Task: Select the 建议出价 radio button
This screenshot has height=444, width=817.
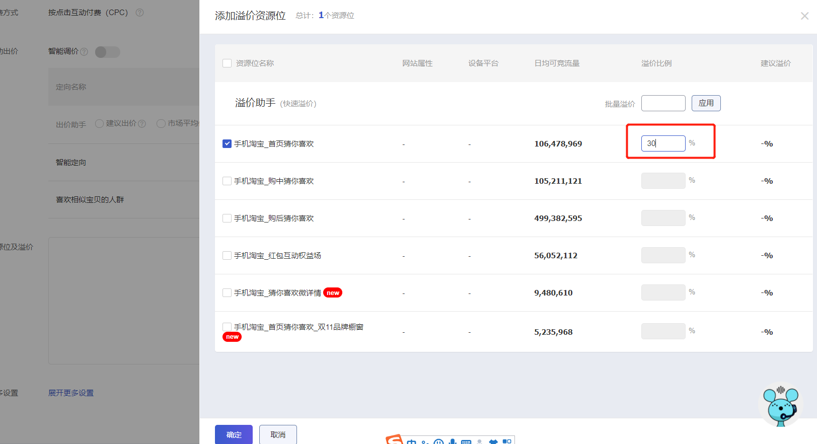Action: click(x=99, y=123)
